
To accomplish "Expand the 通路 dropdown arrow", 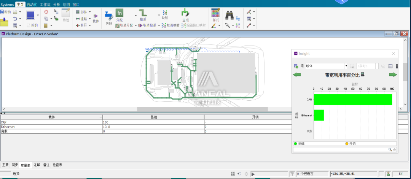I will 90,18.
